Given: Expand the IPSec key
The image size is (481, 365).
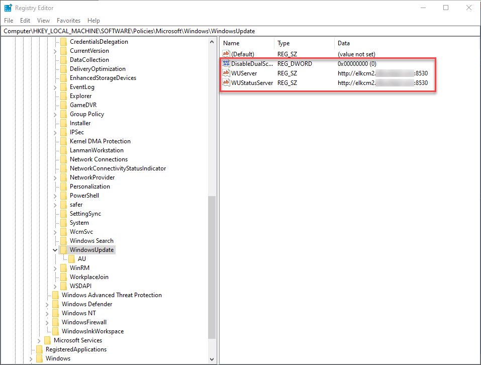Looking at the screenshot, I should tap(55, 133).
